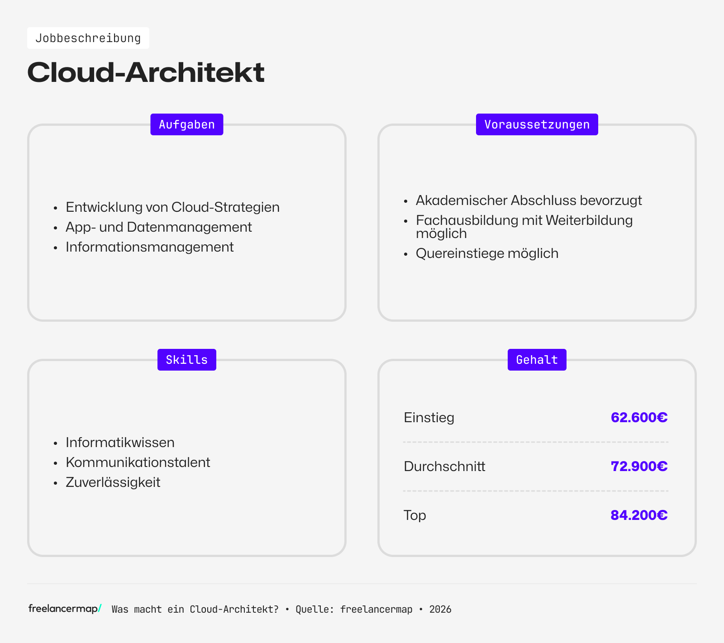Image resolution: width=724 pixels, height=643 pixels.
Task: Select the teal slash in the freelancermap logo
Action: click(99, 609)
